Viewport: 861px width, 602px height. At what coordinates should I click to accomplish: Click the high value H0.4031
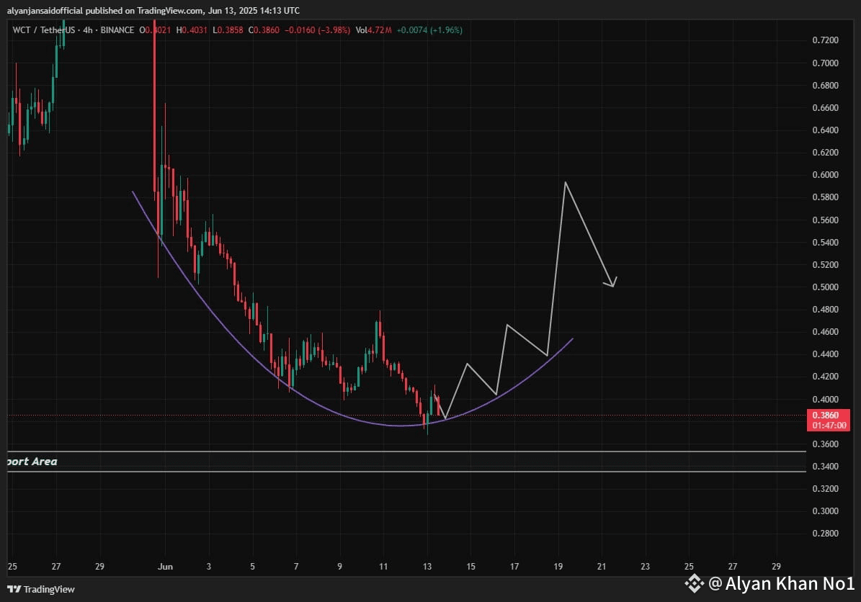click(192, 30)
